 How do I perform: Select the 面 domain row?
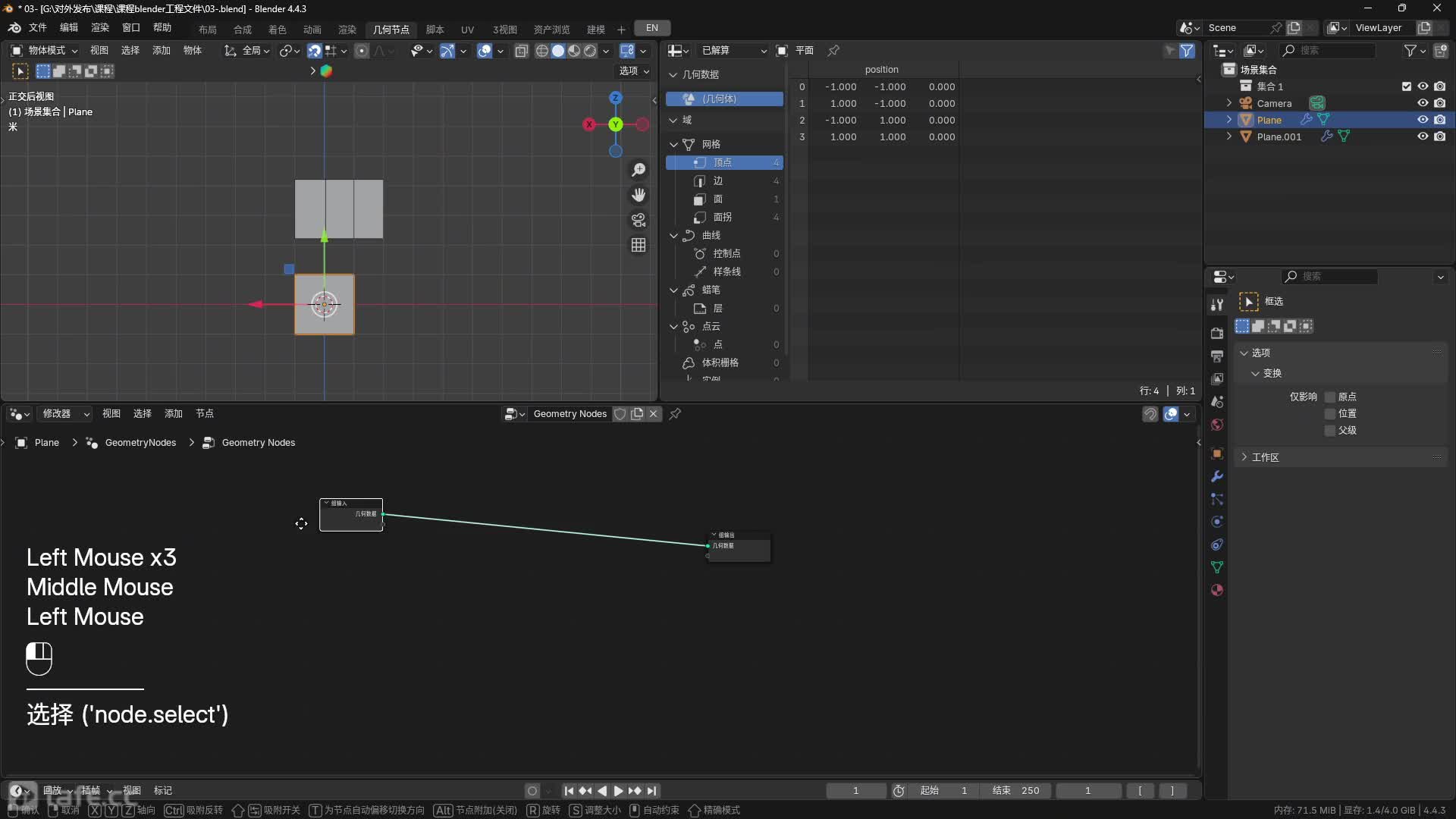click(x=724, y=199)
